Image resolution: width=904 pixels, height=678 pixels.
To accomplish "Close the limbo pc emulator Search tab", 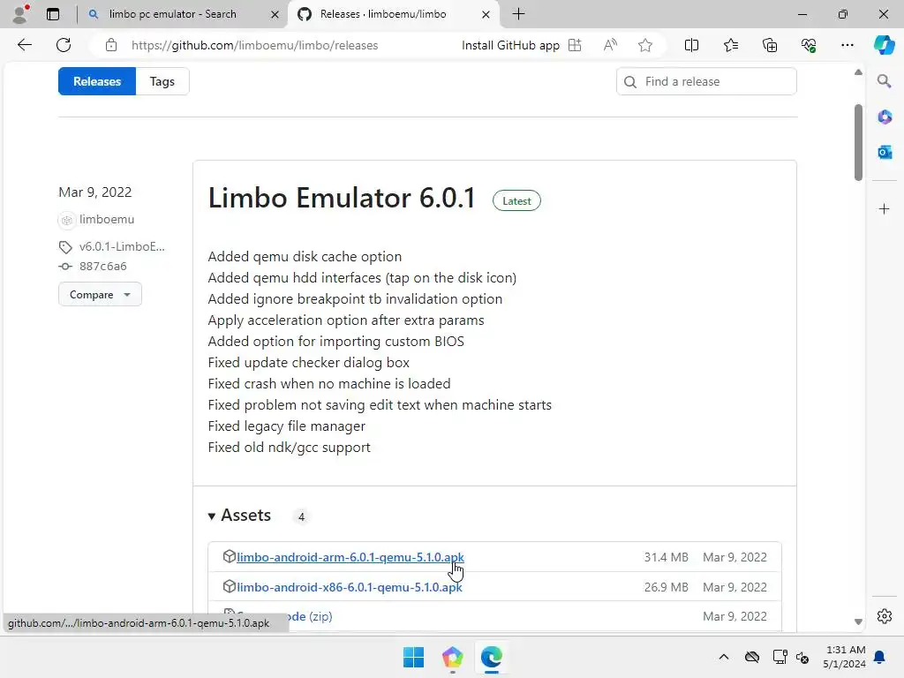I will (275, 14).
